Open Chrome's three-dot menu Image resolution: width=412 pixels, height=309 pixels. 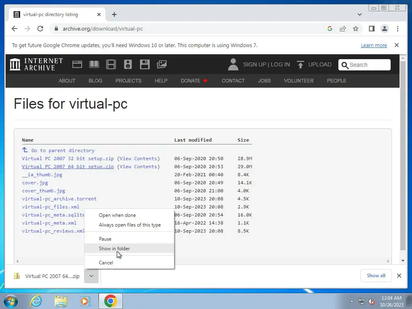pos(398,29)
